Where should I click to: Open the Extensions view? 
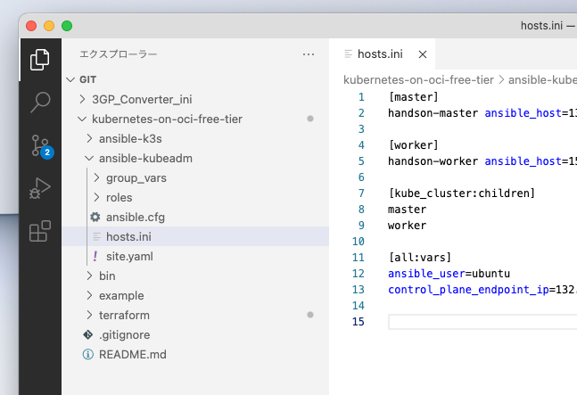[x=40, y=231]
